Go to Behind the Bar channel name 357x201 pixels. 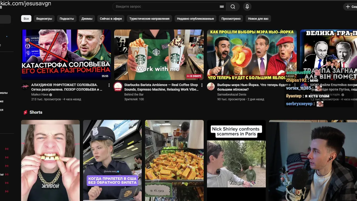tap(134, 95)
